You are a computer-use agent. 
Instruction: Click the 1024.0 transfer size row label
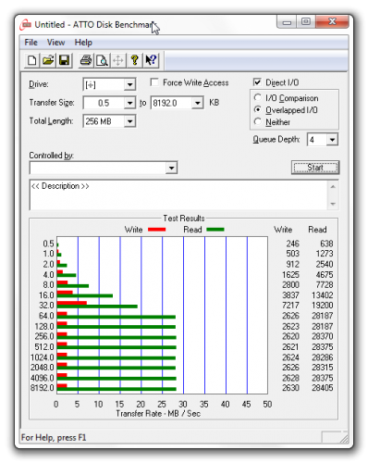click(x=42, y=357)
